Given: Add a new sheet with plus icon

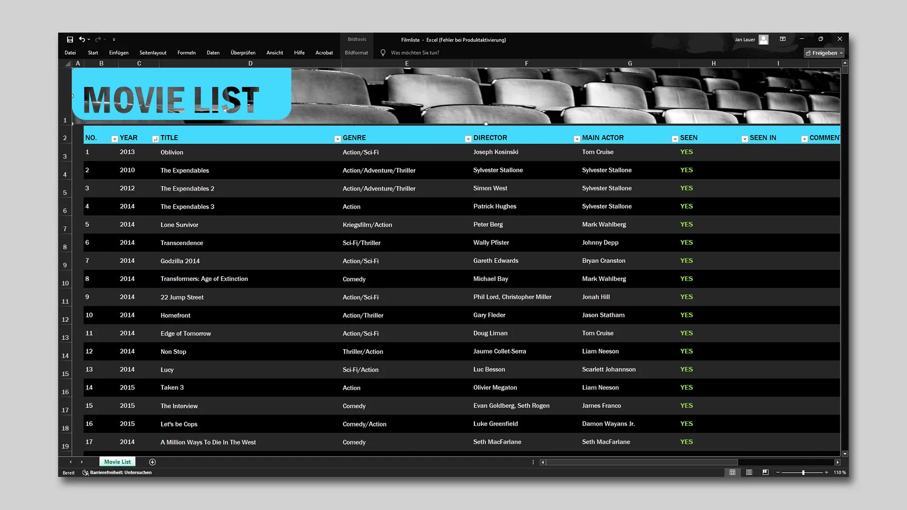Looking at the screenshot, I should point(152,462).
